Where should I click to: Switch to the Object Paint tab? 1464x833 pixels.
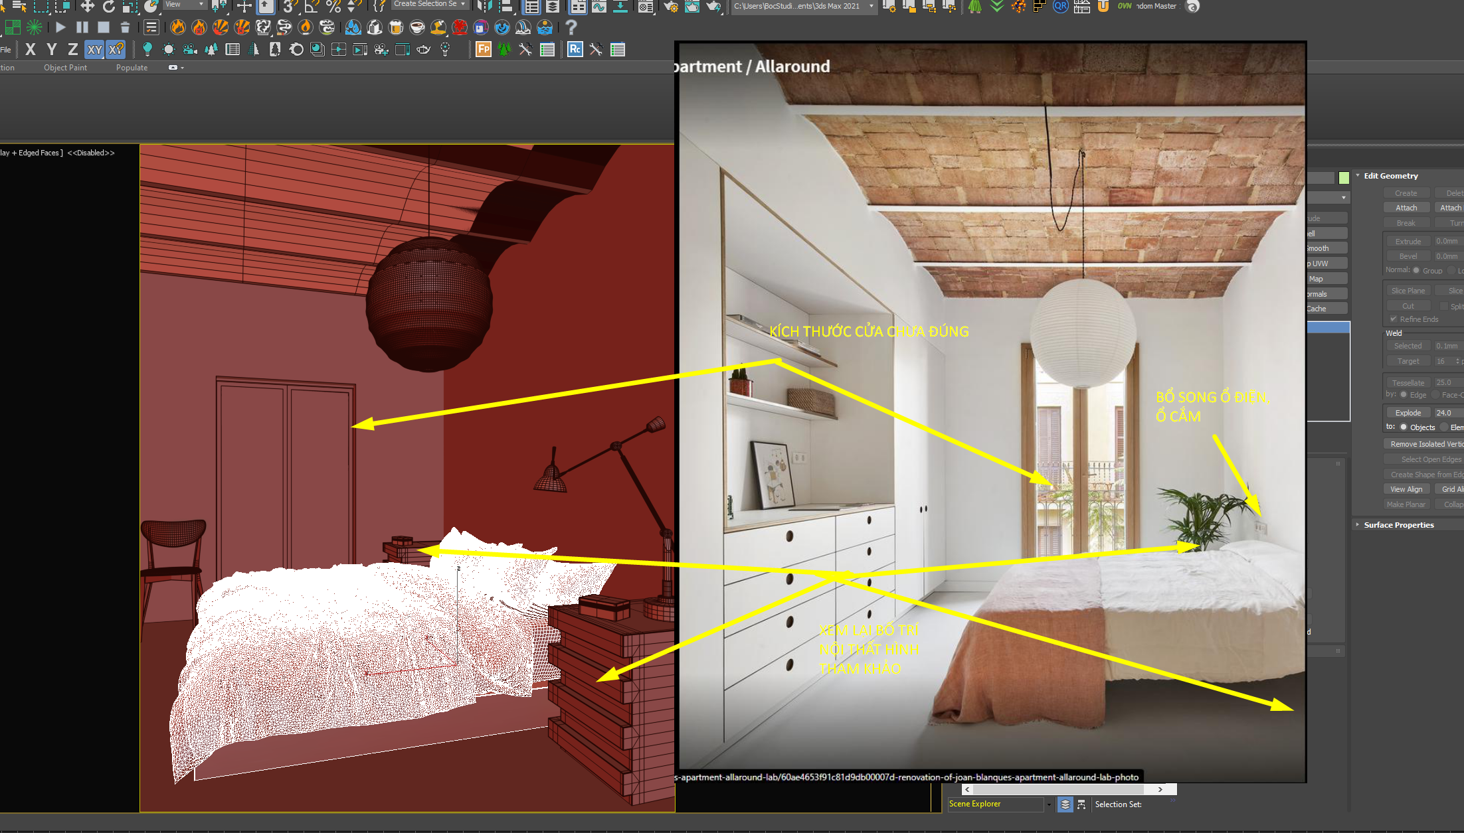(64, 67)
